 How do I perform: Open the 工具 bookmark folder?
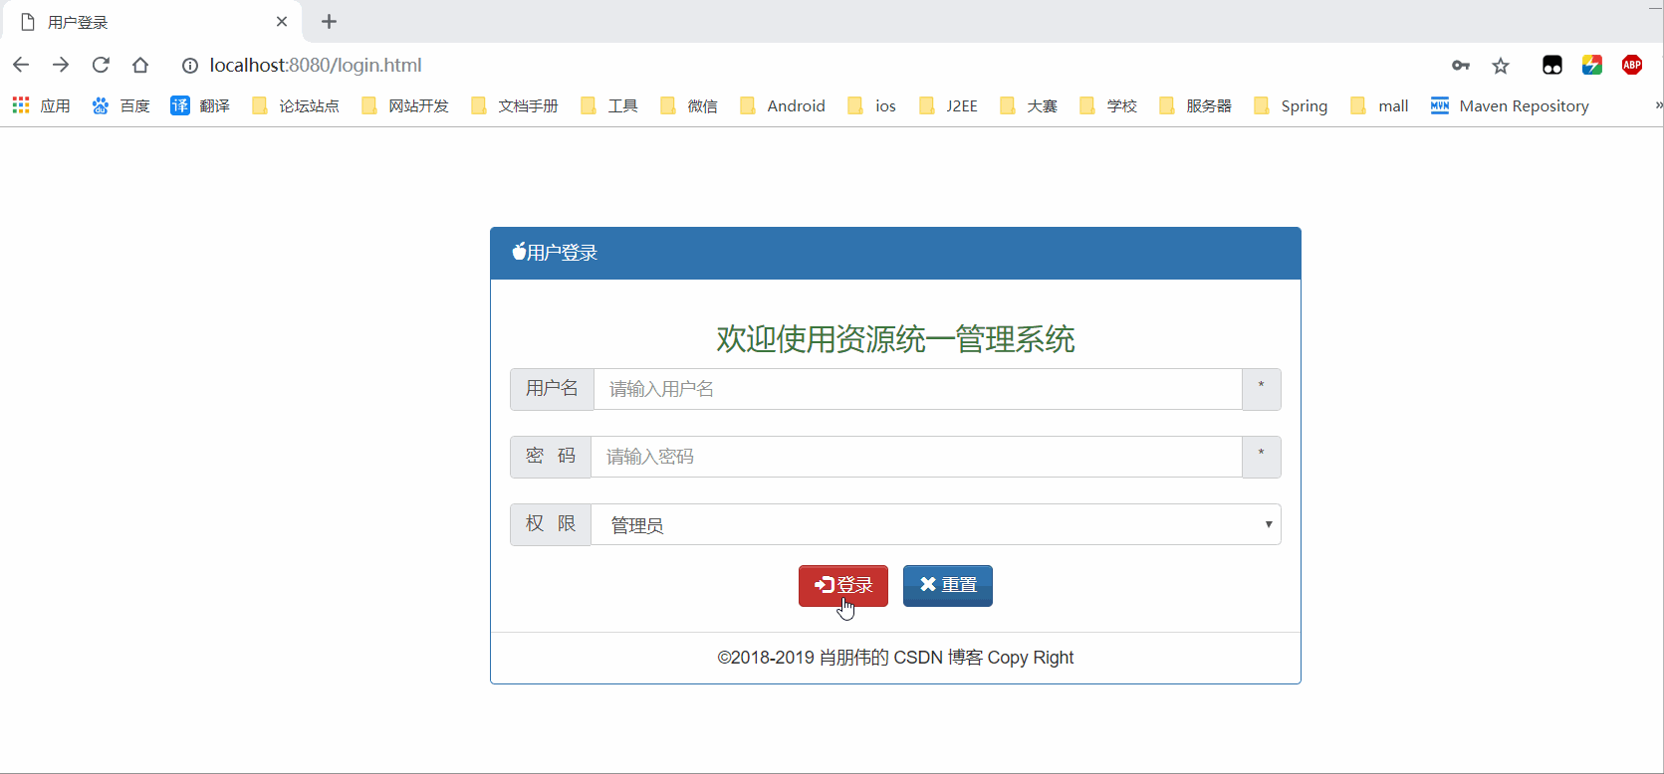click(609, 105)
